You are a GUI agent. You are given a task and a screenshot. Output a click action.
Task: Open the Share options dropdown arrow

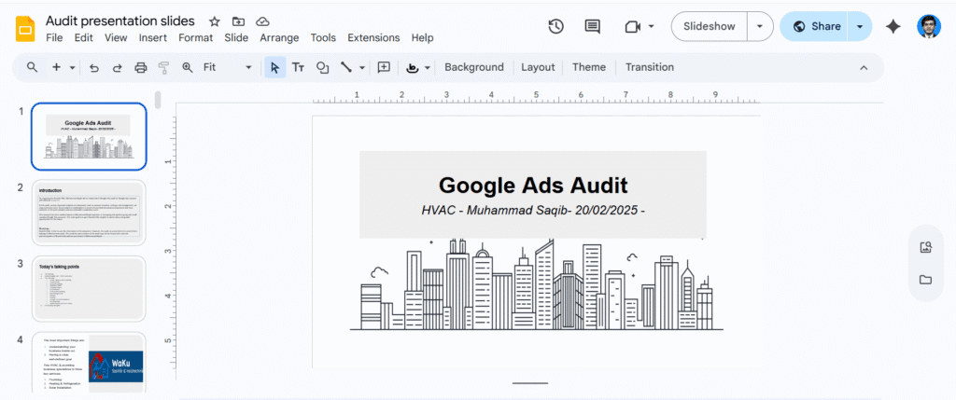[860, 27]
